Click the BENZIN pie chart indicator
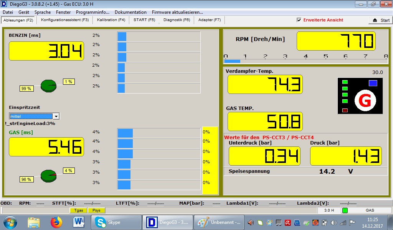Screen dimensions: 393x230 [48, 85]
